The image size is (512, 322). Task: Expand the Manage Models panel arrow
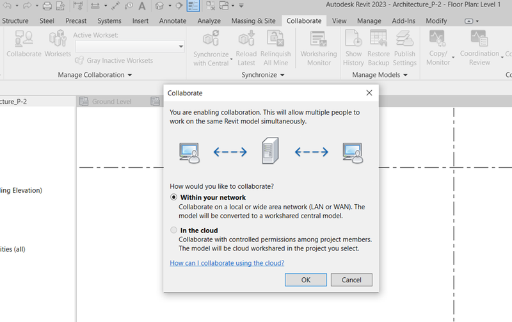[x=405, y=75]
